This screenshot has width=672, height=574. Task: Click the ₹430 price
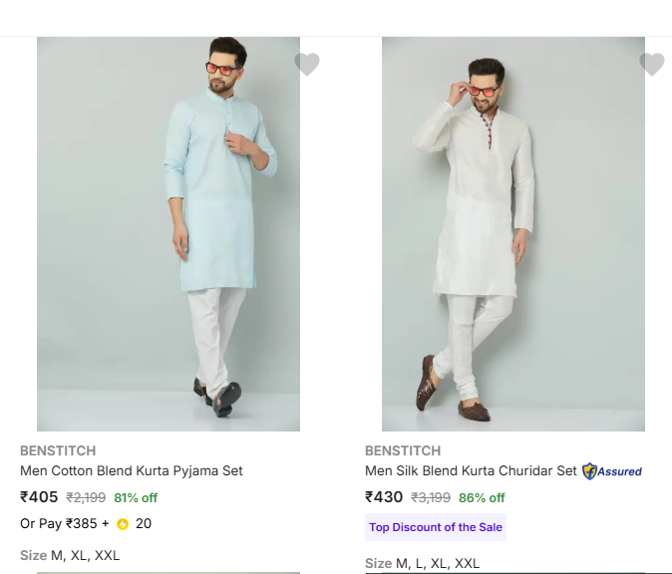[384, 497]
